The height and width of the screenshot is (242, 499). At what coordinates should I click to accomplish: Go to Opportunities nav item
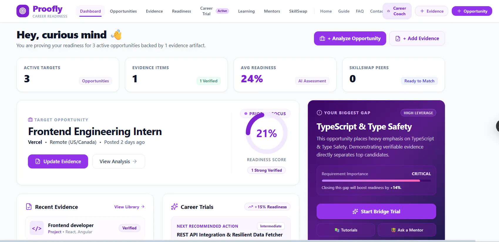click(123, 11)
